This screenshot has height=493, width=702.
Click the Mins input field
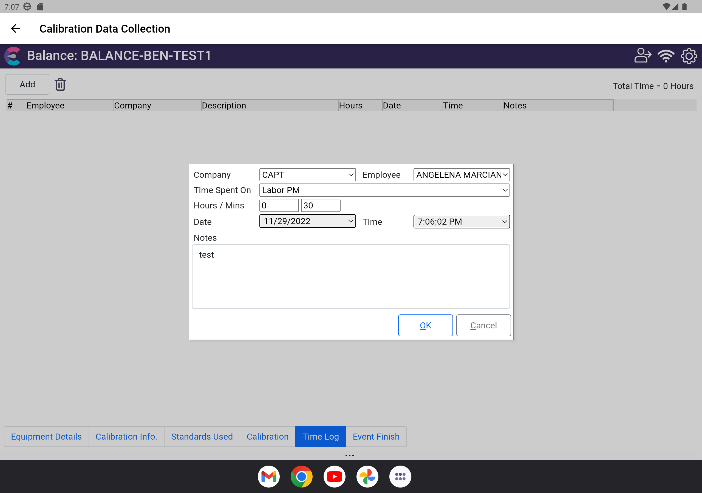point(321,206)
